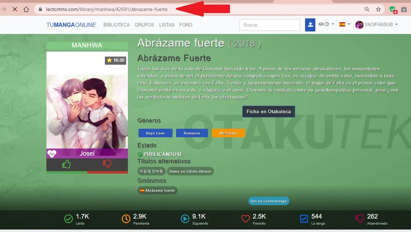Click the Abrázame fuerte synonym tag
Image resolution: width=411 pixels, height=232 pixels.
(157, 190)
